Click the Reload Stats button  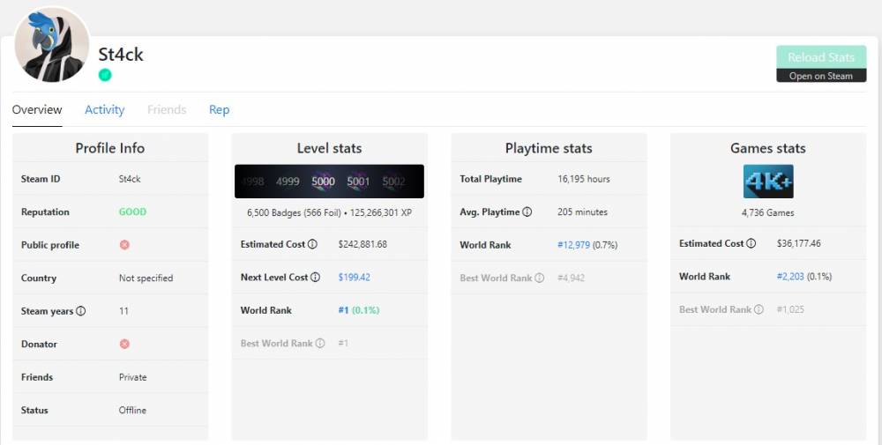(821, 57)
